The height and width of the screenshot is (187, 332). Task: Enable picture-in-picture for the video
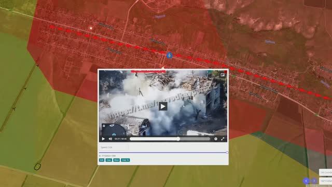[223, 75]
